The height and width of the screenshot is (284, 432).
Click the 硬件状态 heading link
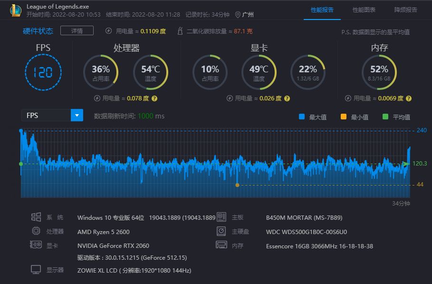[x=38, y=31]
